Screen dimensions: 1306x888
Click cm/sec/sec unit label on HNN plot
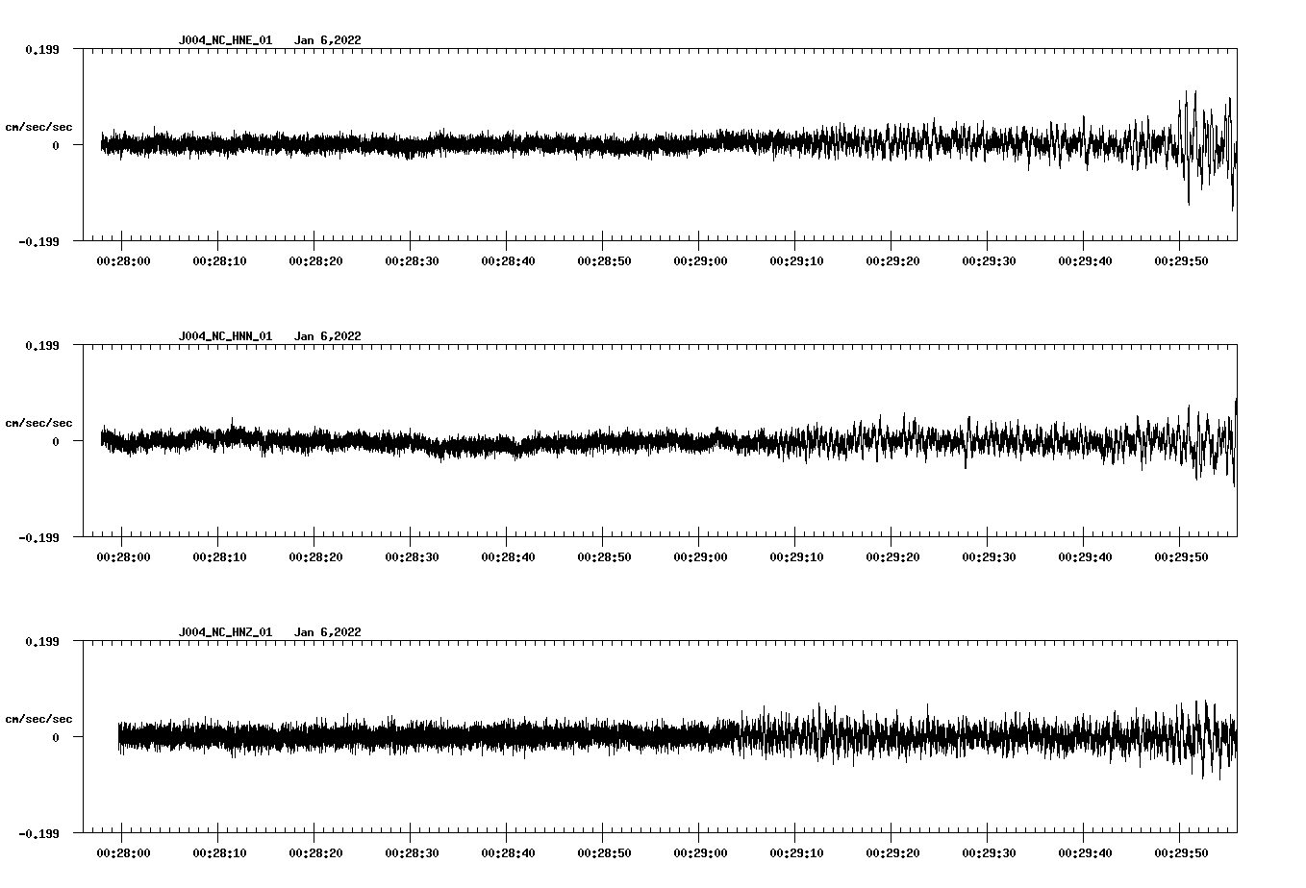point(38,423)
